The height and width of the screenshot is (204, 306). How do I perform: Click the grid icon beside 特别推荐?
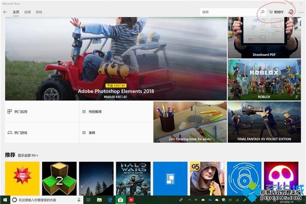[x=84, y=111]
